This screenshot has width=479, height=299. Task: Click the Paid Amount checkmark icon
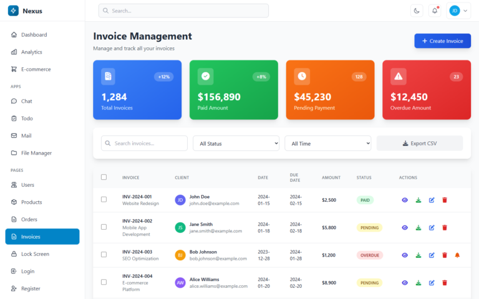206,76
